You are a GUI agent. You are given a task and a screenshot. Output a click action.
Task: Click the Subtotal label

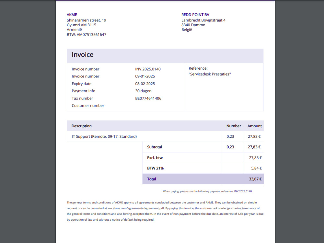point(154,147)
